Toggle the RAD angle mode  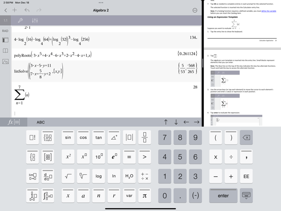coord(5,31)
